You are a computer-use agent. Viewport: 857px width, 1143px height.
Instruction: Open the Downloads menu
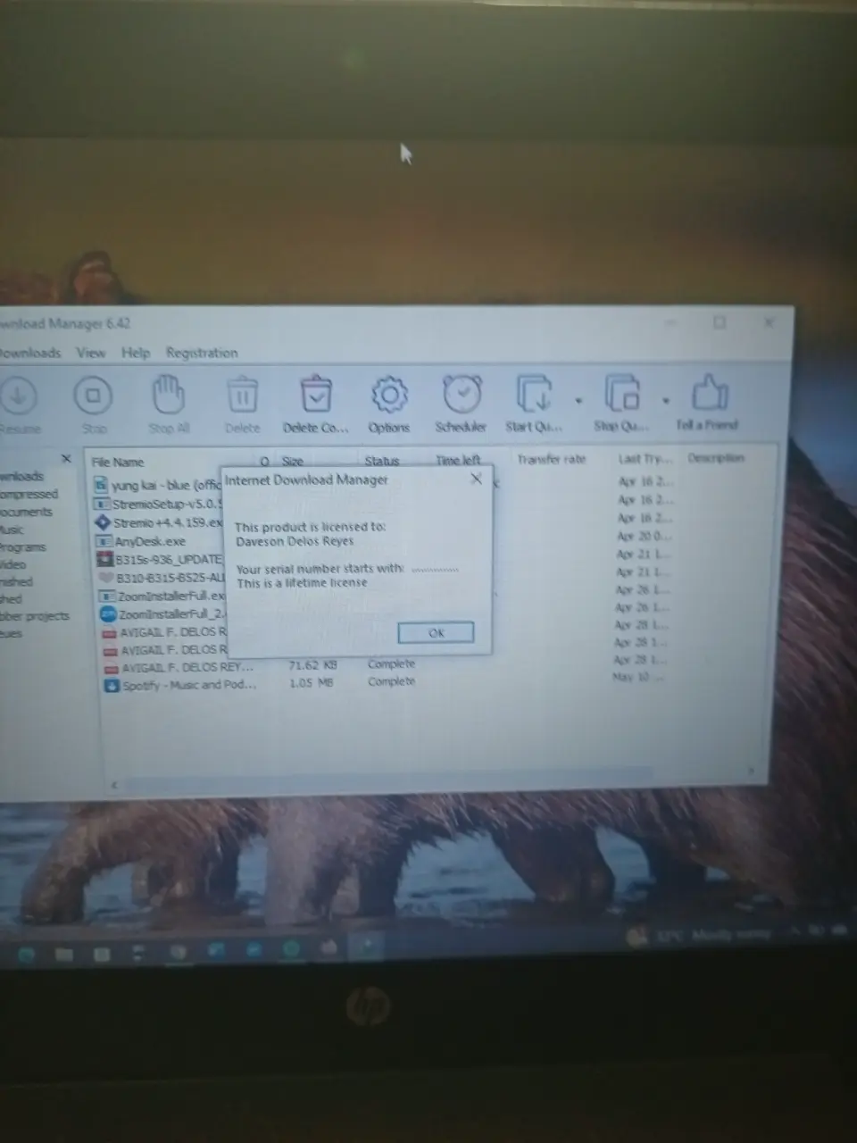(x=30, y=353)
